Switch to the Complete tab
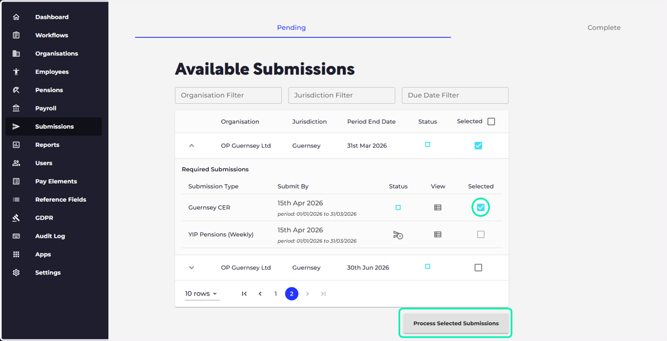This screenshot has width=667, height=341. [x=604, y=28]
